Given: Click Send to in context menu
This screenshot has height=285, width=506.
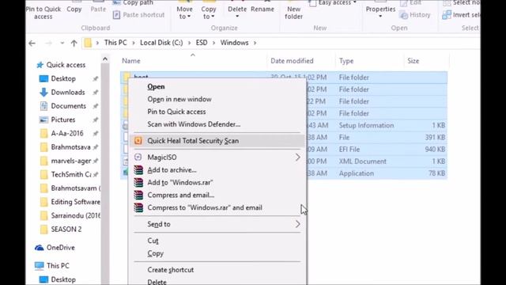Looking at the screenshot, I should coord(159,224).
